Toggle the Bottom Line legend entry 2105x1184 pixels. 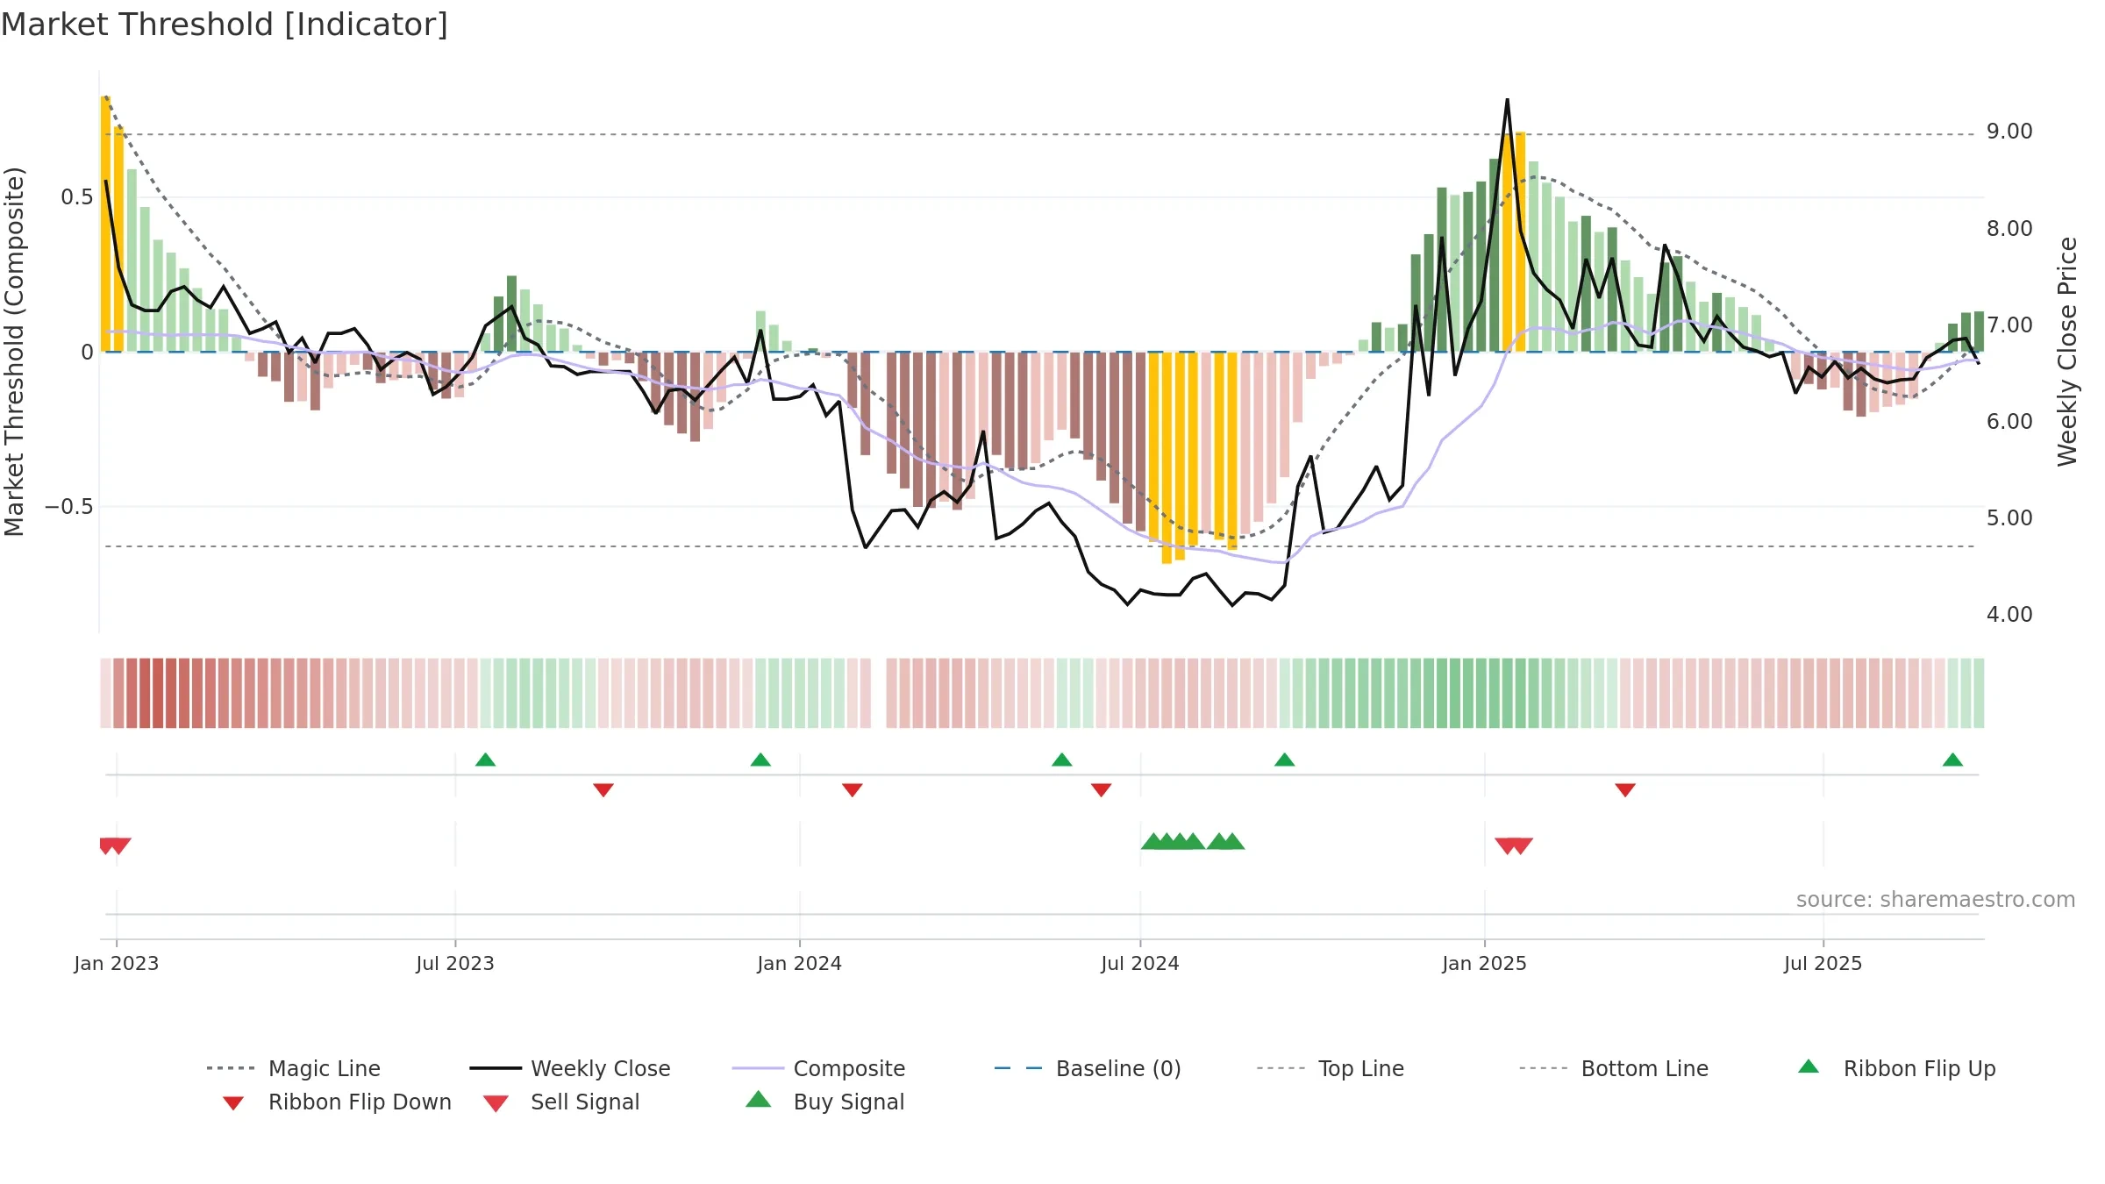tap(1614, 1068)
